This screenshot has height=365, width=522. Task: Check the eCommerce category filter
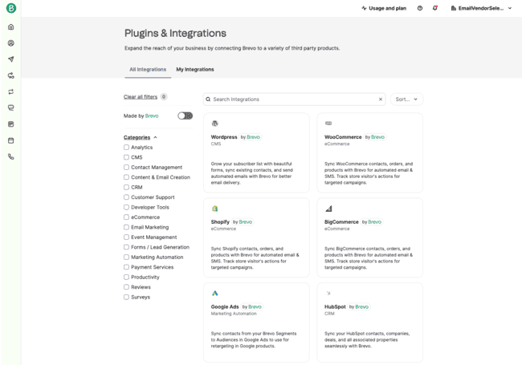(x=126, y=217)
